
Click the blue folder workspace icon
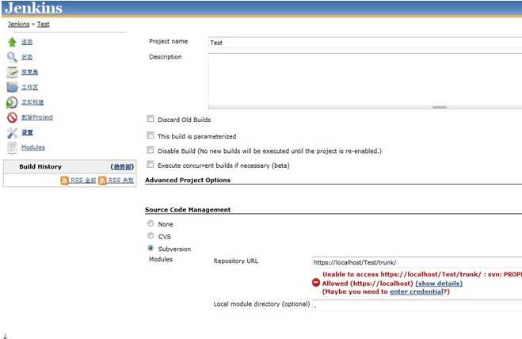[x=13, y=87]
